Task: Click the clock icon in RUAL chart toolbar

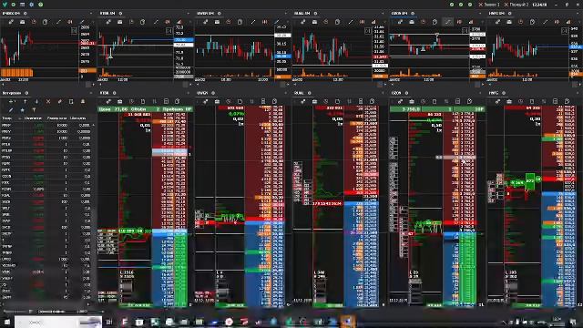Action: [x=326, y=22]
